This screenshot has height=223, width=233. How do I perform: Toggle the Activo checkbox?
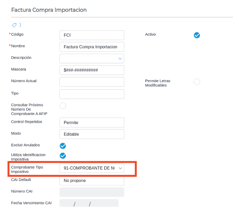point(197,35)
